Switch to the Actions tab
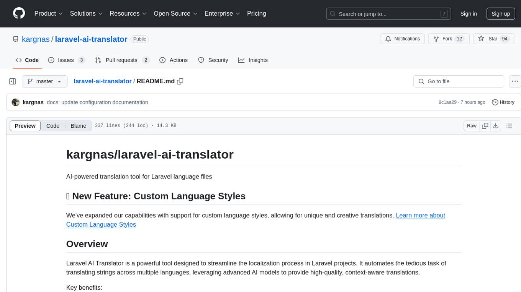 [174, 60]
